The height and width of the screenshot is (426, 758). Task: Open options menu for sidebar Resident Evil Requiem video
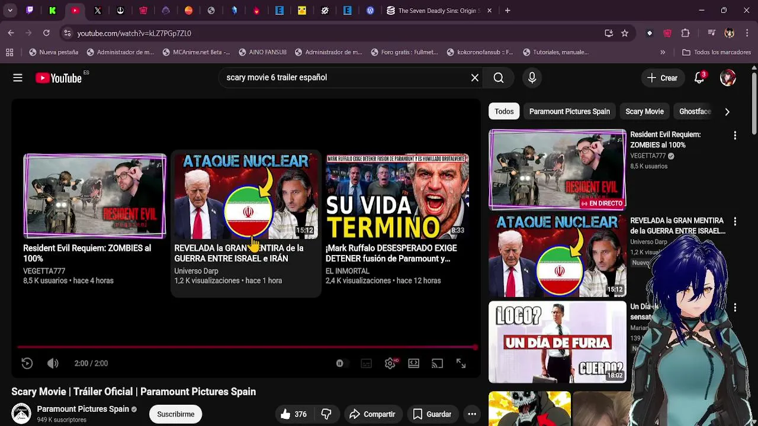pos(735,135)
